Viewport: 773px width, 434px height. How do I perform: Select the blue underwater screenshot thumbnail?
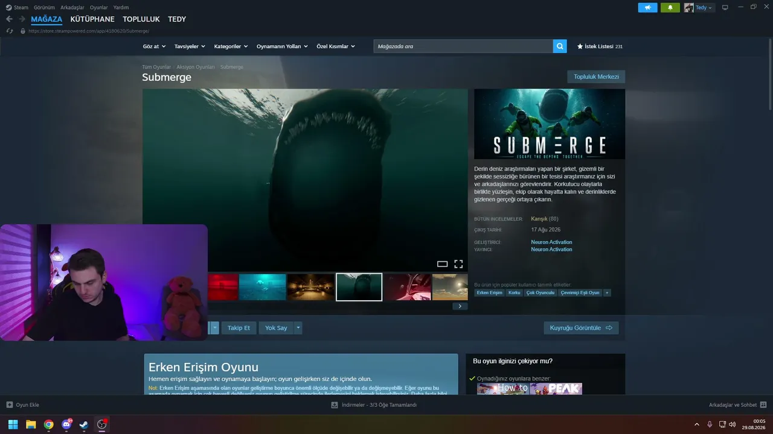click(263, 287)
